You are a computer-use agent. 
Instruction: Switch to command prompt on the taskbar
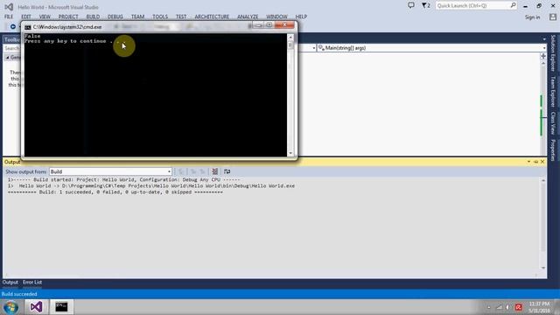pyautogui.click(x=61, y=307)
